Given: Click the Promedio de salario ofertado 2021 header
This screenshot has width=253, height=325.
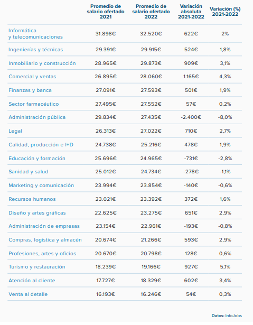Looking at the screenshot, I should [106, 12].
